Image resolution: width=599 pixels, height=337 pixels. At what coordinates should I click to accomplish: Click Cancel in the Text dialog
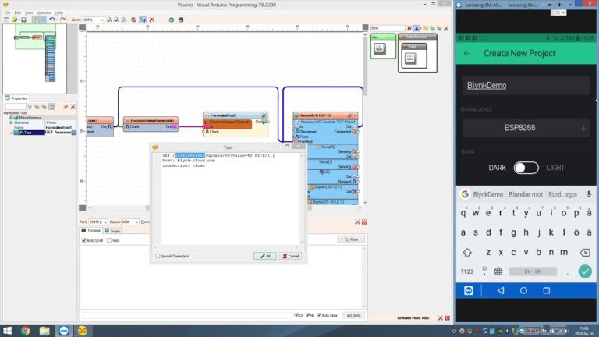click(291, 256)
